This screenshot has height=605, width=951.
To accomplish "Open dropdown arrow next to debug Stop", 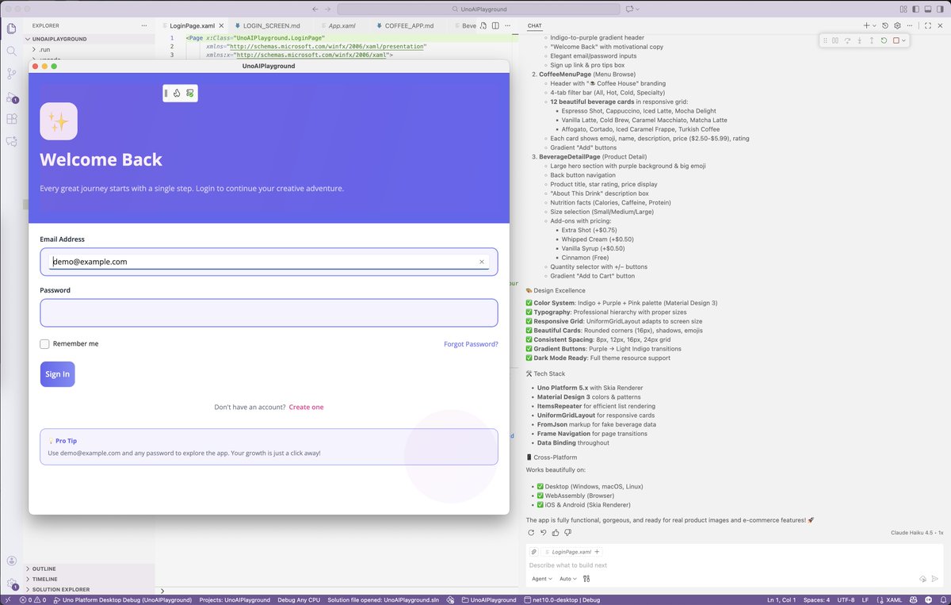I will coord(903,40).
